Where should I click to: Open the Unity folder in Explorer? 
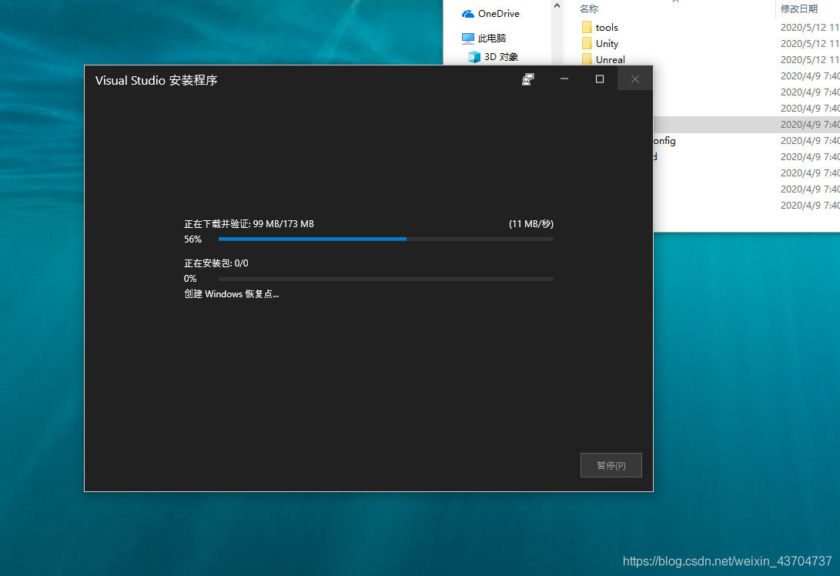point(607,43)
